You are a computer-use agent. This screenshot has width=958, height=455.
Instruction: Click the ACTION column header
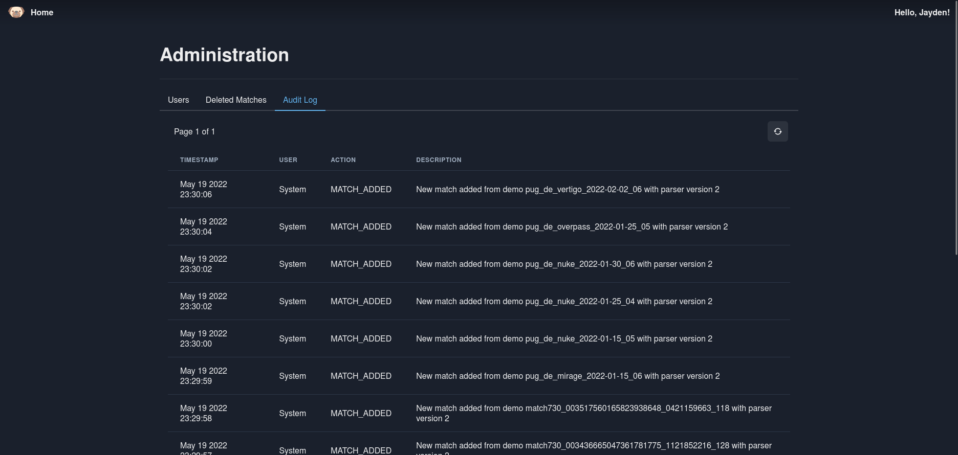coord(343,160)
